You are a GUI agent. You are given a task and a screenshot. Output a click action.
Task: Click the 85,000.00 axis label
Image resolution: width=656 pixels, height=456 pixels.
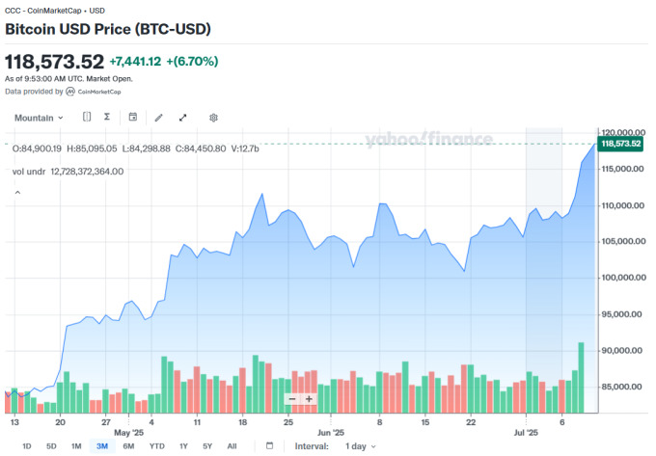pyautogui.click(x=621, y=387)
